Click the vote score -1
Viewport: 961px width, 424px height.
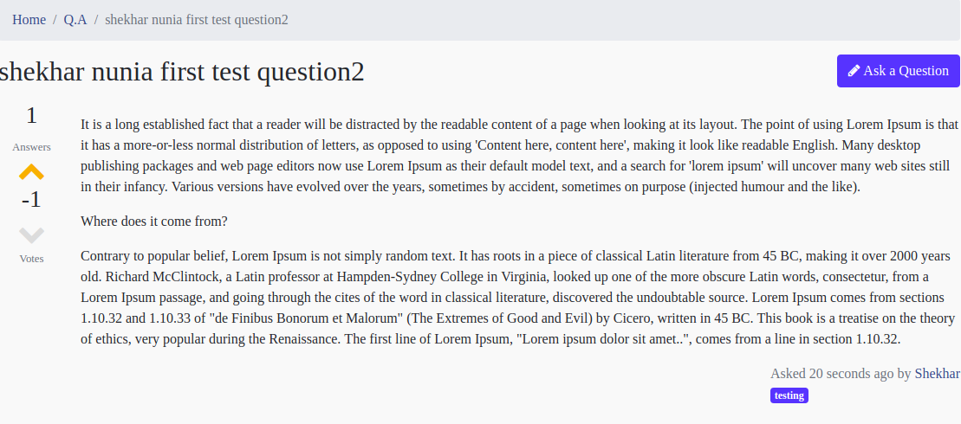[x=31, y=200]
